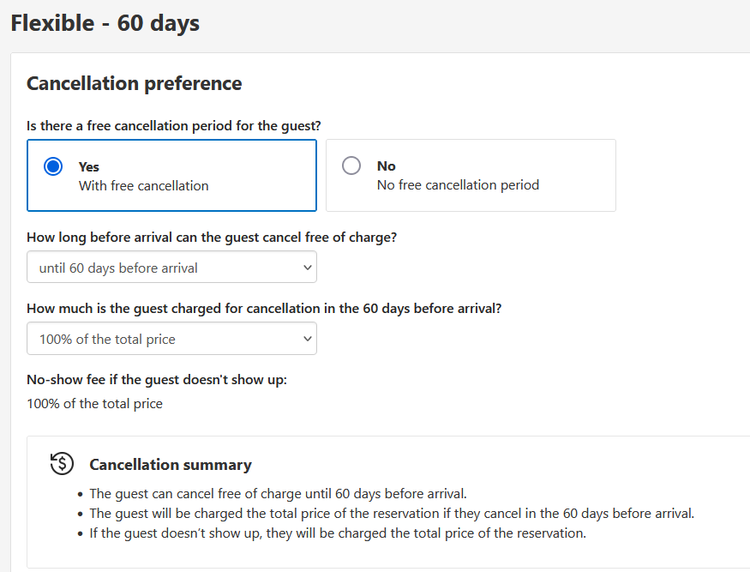
Task: Click the 'How much is the guest charged' label
Action: [264, 309]
